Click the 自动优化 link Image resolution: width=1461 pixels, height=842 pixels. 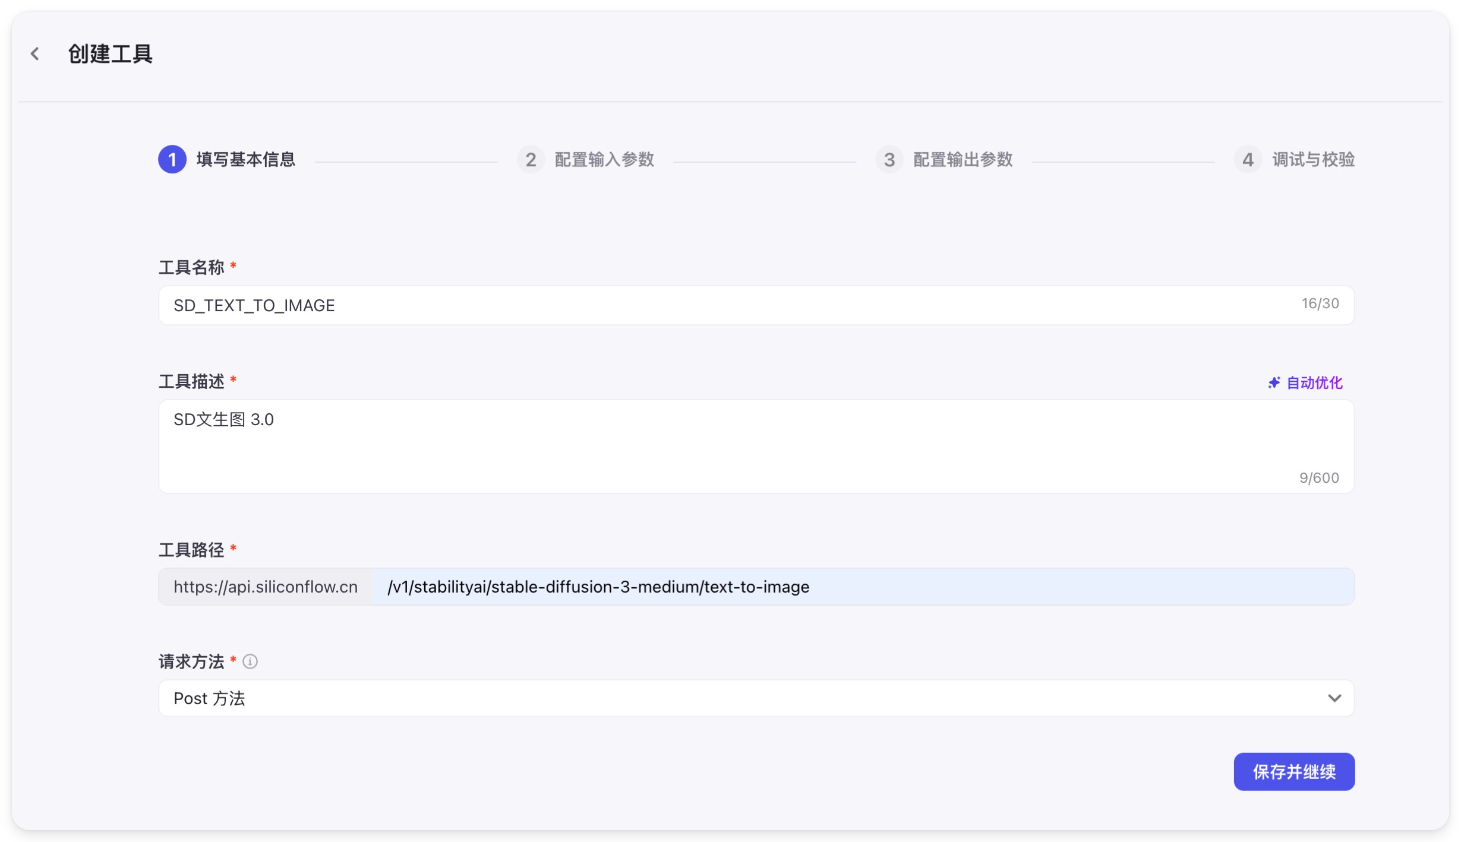tap(1314, 383)
